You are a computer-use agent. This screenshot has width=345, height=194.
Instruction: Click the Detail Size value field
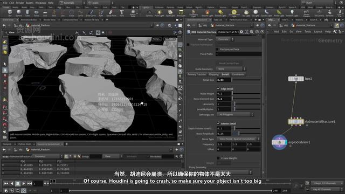pyautogui.click(x=224, y=80)
